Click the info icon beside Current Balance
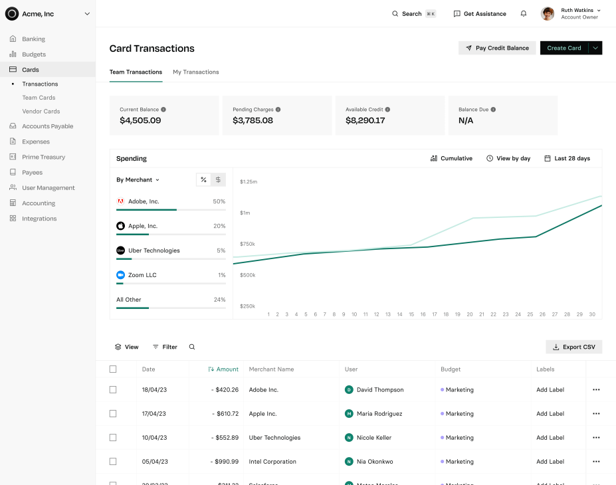This screenshot has width=616, height=485. (x=163, y=110)
